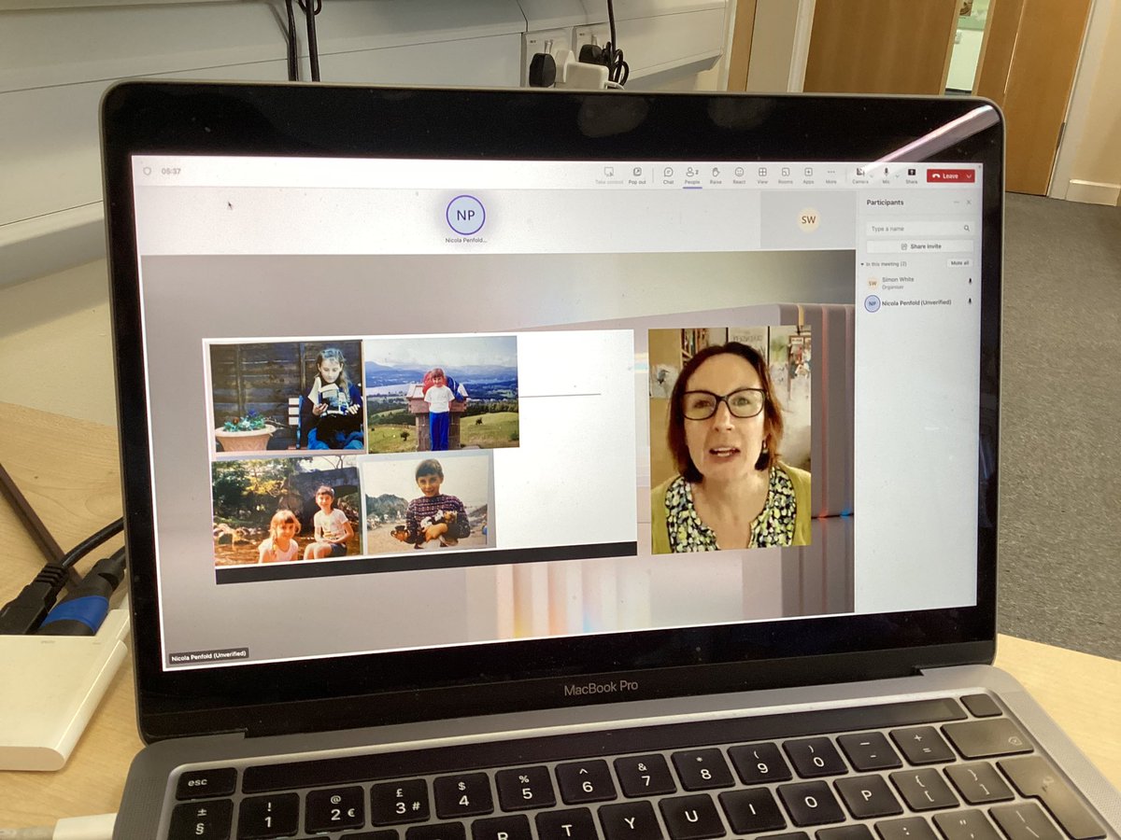The width and height of the screenshot is (1121, 840).
Task: Open the Apps menu
Action: point(808,175)
